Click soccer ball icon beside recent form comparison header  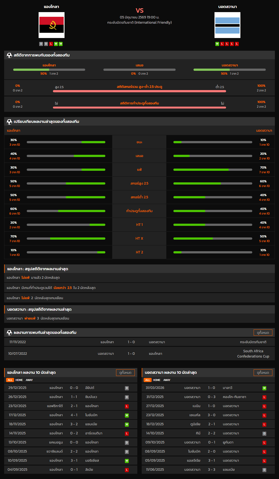9,121
